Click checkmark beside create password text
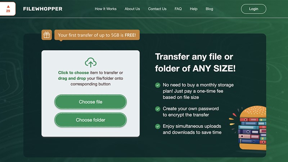 (x=158, y=109)
